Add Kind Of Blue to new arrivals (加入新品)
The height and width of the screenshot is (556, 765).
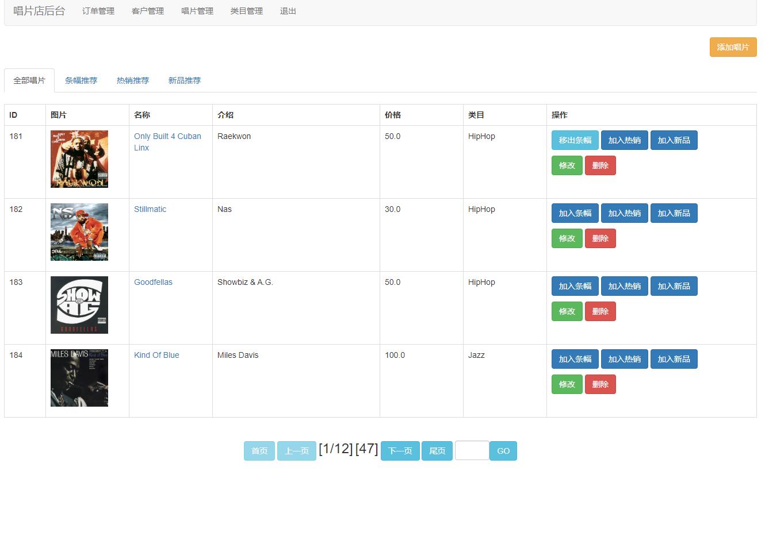674,359
